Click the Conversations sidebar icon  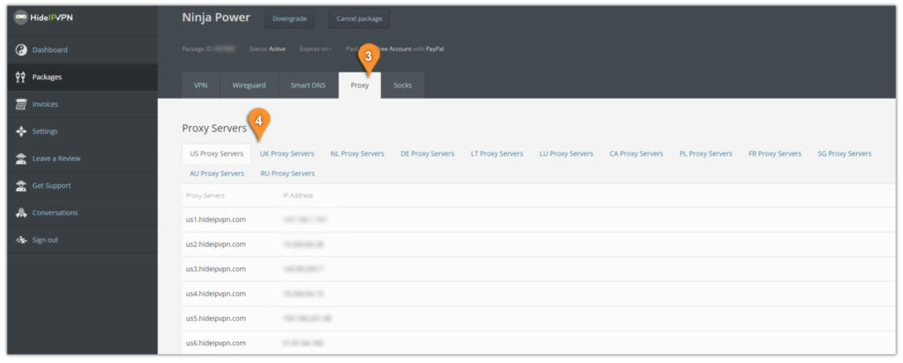(x=21, y=213)
